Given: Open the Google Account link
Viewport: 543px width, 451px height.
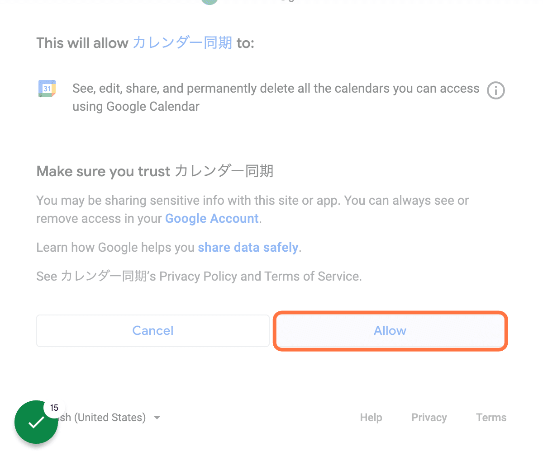Looking at the screenshot, I should pos(212,219).
